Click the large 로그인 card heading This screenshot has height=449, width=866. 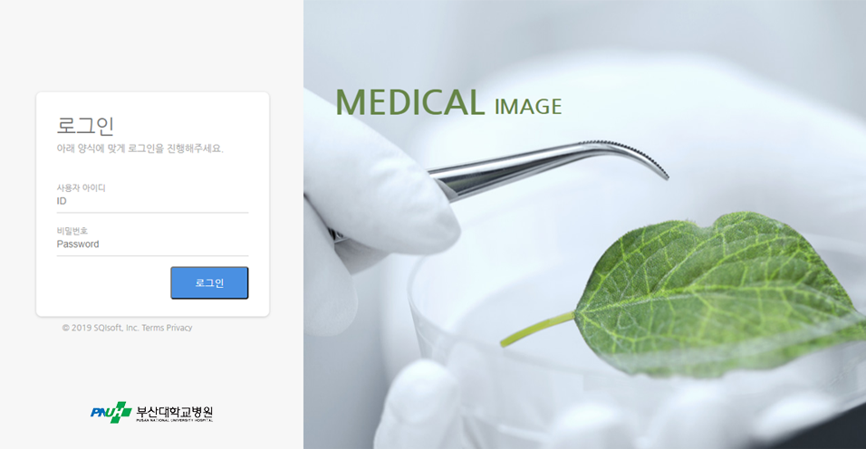coord(85,125)
